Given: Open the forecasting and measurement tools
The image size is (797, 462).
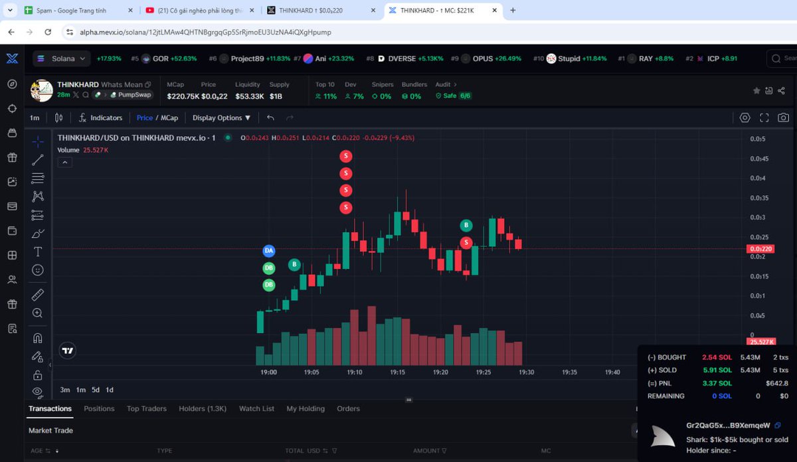Looking at the screenshot, I should [x=38, y=215].
